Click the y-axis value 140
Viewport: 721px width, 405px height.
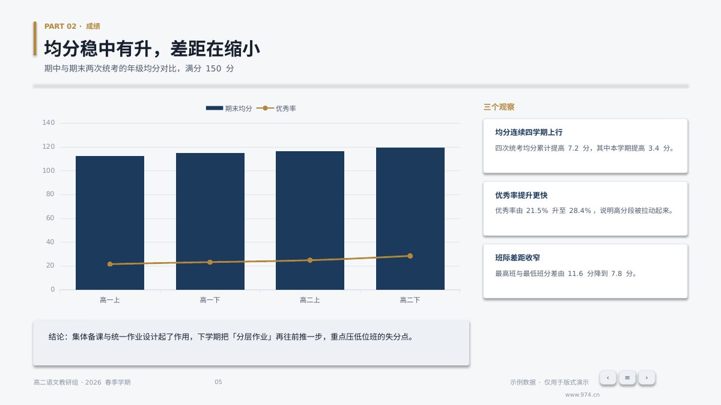click(x=49, y=123)
